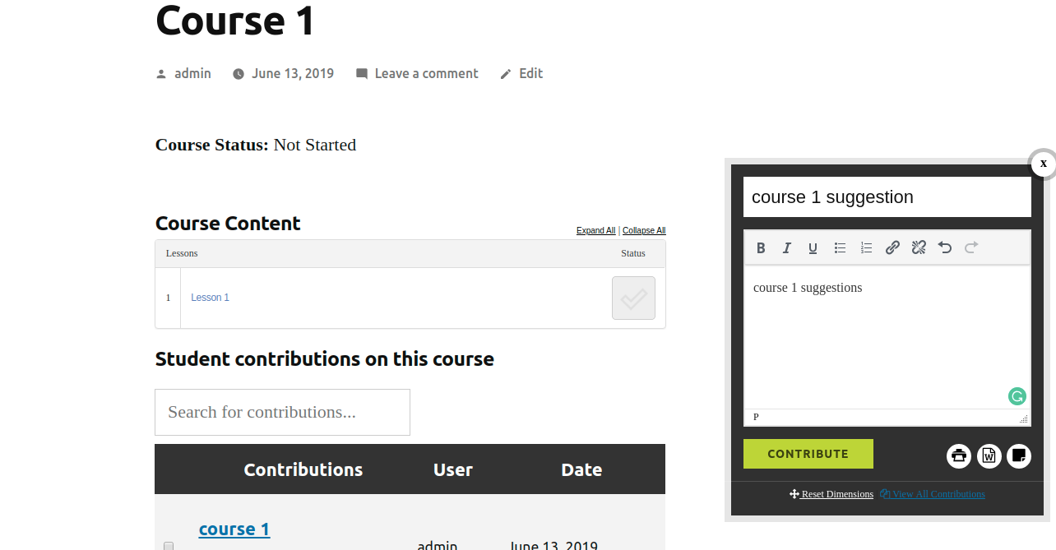Screen dimensions: 1056x550
Task: Submit with the Contribute button
Action: pos(808,454)
